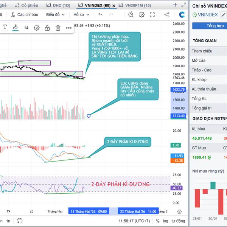Click the Mở cửa row
The width and height of the screenshot is (227, 227).
(208, 61)
